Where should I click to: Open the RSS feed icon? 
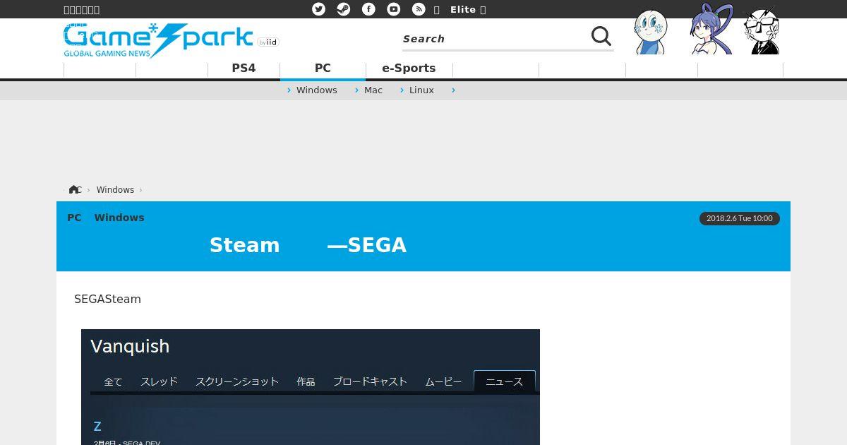point(419,9)
